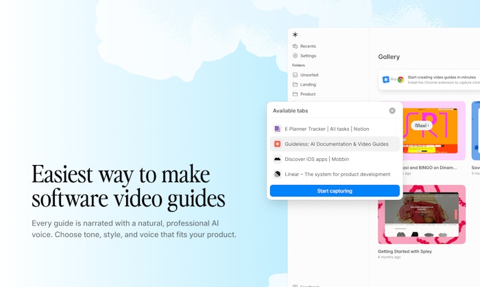Screen dimensions: 480x287
Task: Choose the Discover iOS apps Mobbin tab
Action: pyautogui.click(x=335, y=159)
